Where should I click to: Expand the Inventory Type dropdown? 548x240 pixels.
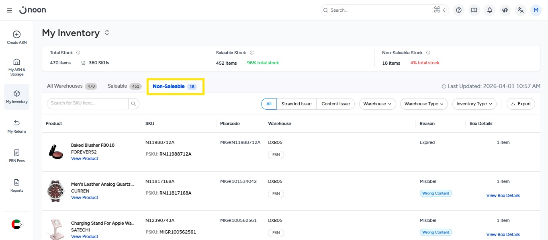pos(474,104)
